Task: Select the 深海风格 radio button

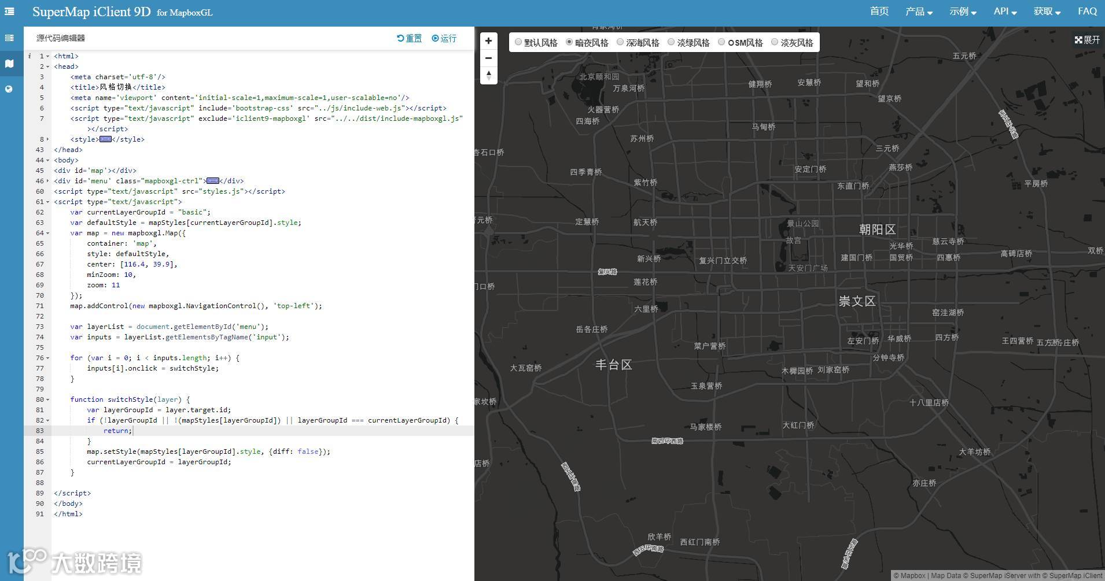Action: [620, 42]
